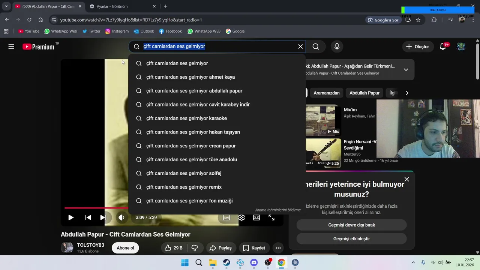Screen dimensions: 480x270
Task: Seek on the red video progress bar
Action: coord(96,208)
